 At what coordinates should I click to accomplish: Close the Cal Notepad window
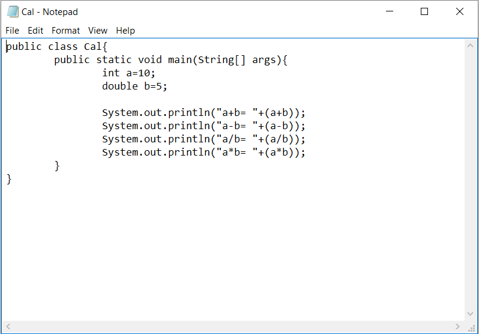coord(460,11)
